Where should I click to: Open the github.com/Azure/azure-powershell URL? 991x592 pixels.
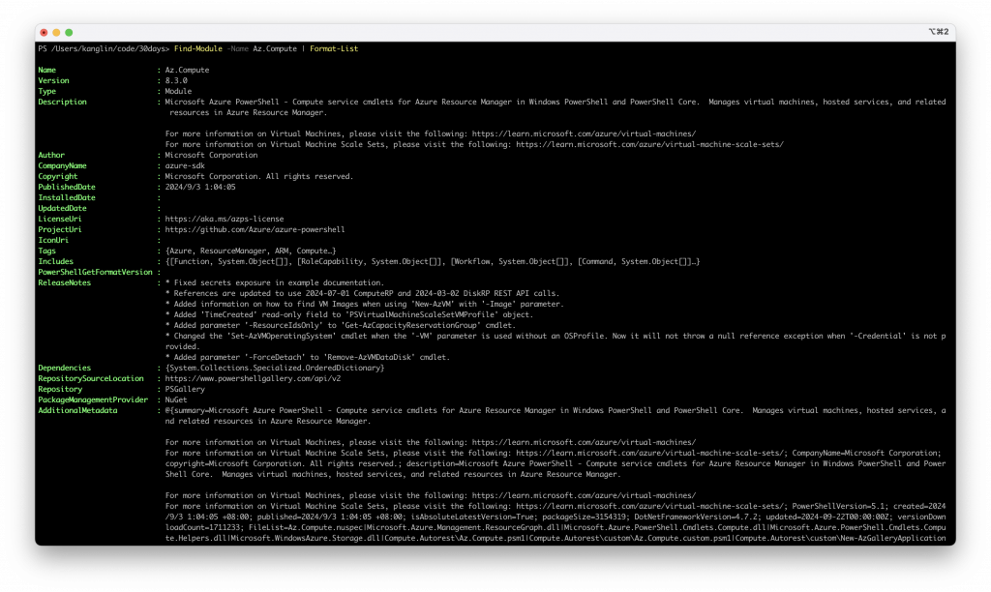pos(255,229)
